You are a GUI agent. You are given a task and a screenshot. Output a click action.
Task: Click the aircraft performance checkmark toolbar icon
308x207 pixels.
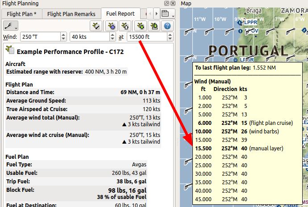tap(96, 26)
